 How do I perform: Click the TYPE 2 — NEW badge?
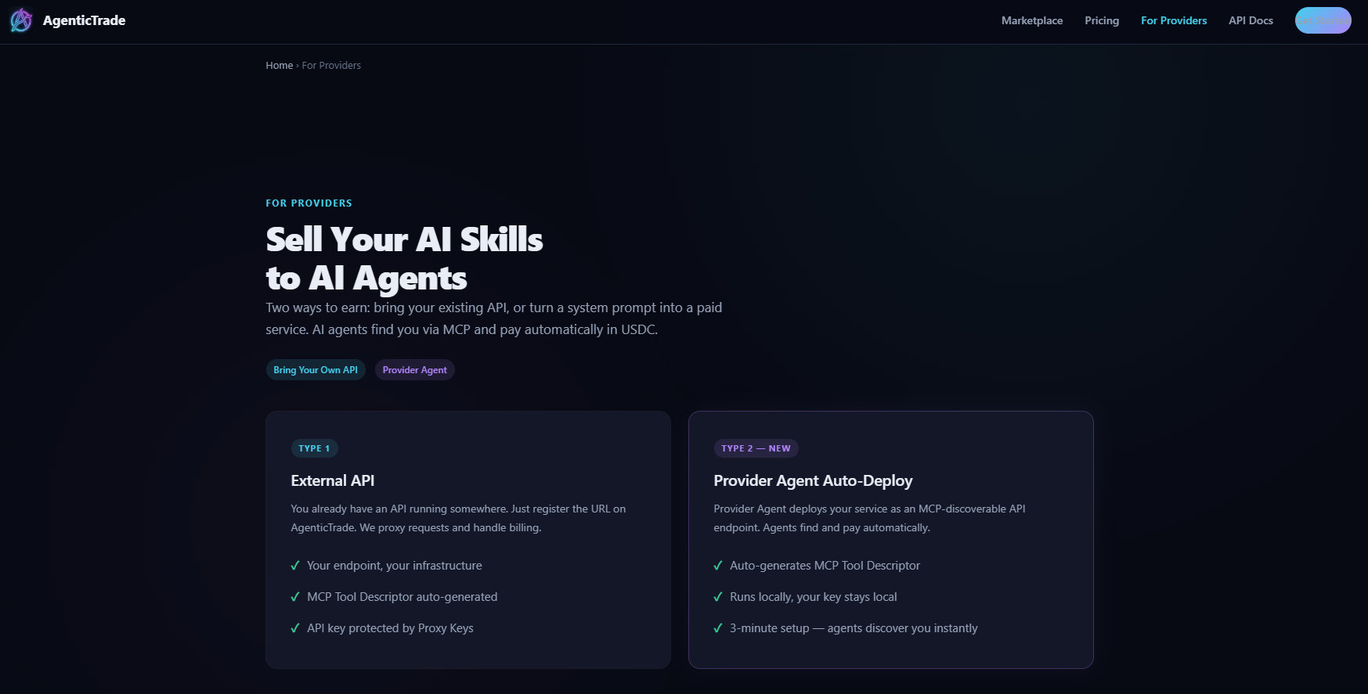756,448
